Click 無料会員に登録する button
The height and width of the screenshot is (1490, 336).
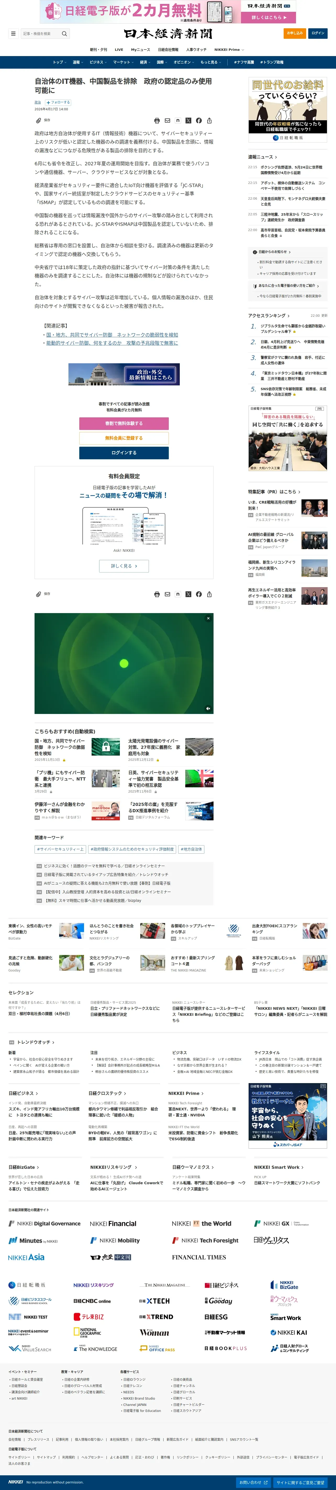[x=124, y=438]
